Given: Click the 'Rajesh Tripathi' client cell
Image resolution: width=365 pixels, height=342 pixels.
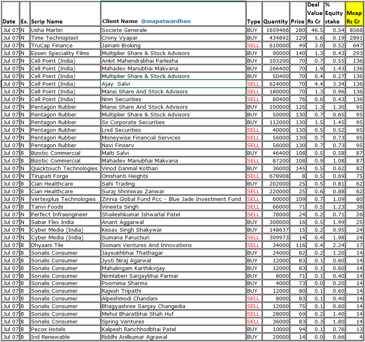Looking at the screenshot, I should [173, 291].
